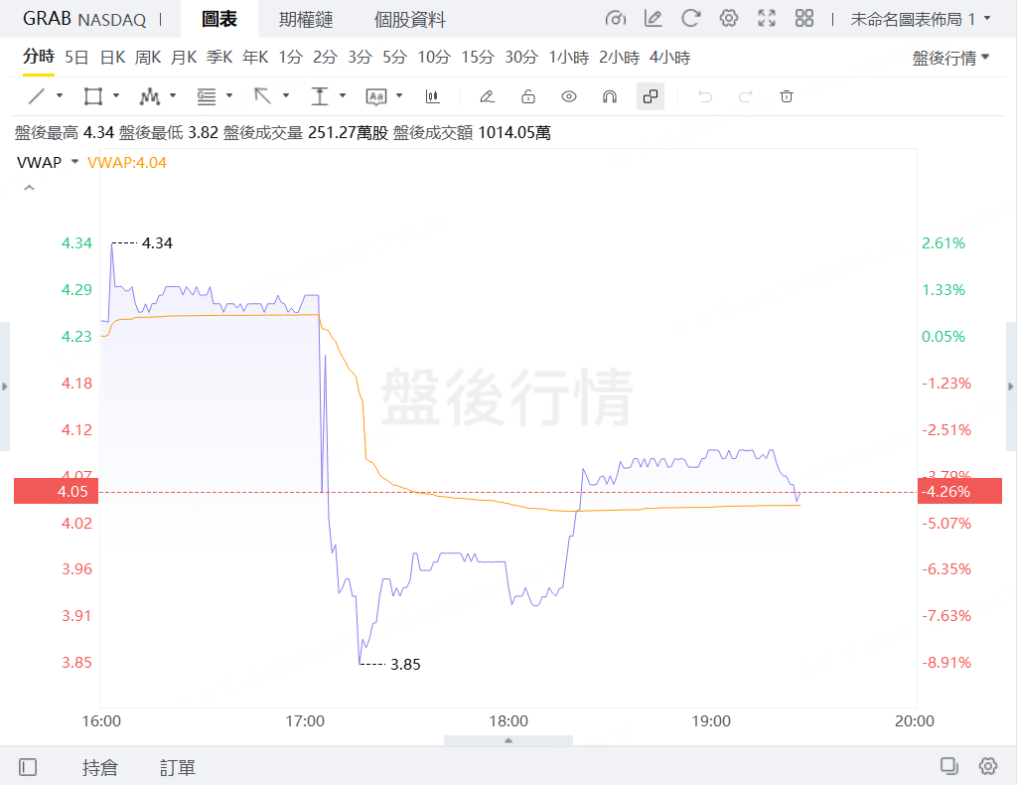Image resolution: width=1017 pixels, height=785 pixels.
Task: Refresh chart with circular arrow icon
Action: pos(691,19)
